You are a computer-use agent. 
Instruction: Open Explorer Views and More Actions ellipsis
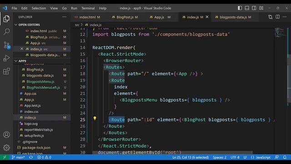[65, 17]
